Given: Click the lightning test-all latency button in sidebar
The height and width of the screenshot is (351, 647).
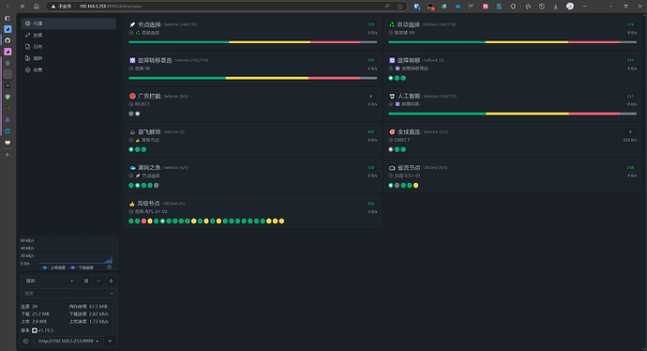Looking at the screenshot, I should tap(111, 281).
